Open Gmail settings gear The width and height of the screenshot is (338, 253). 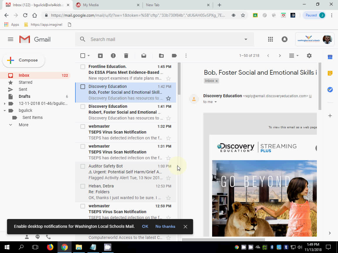pos(309,55)
